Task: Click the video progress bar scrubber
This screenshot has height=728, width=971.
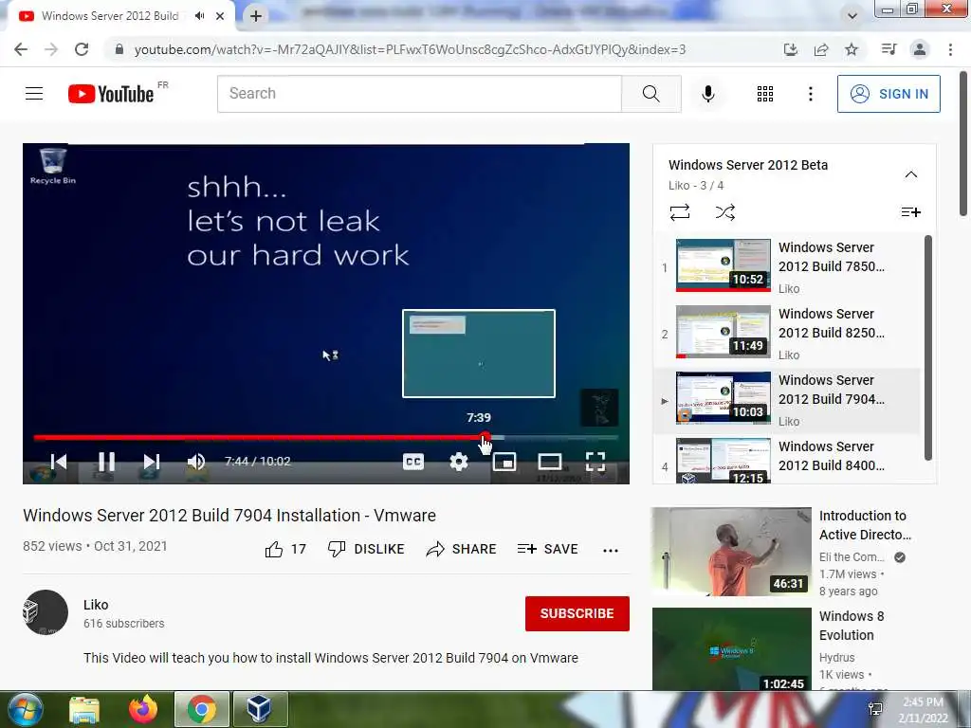Action: 485,437
